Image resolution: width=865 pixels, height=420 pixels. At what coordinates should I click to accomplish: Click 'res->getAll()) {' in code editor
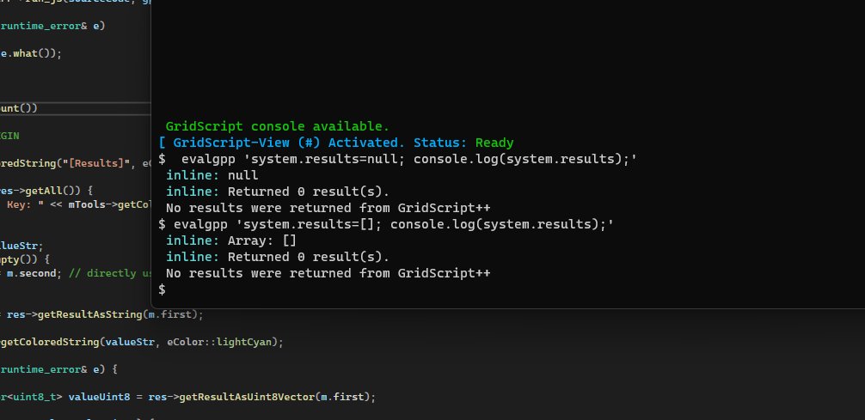click(46, 191)
